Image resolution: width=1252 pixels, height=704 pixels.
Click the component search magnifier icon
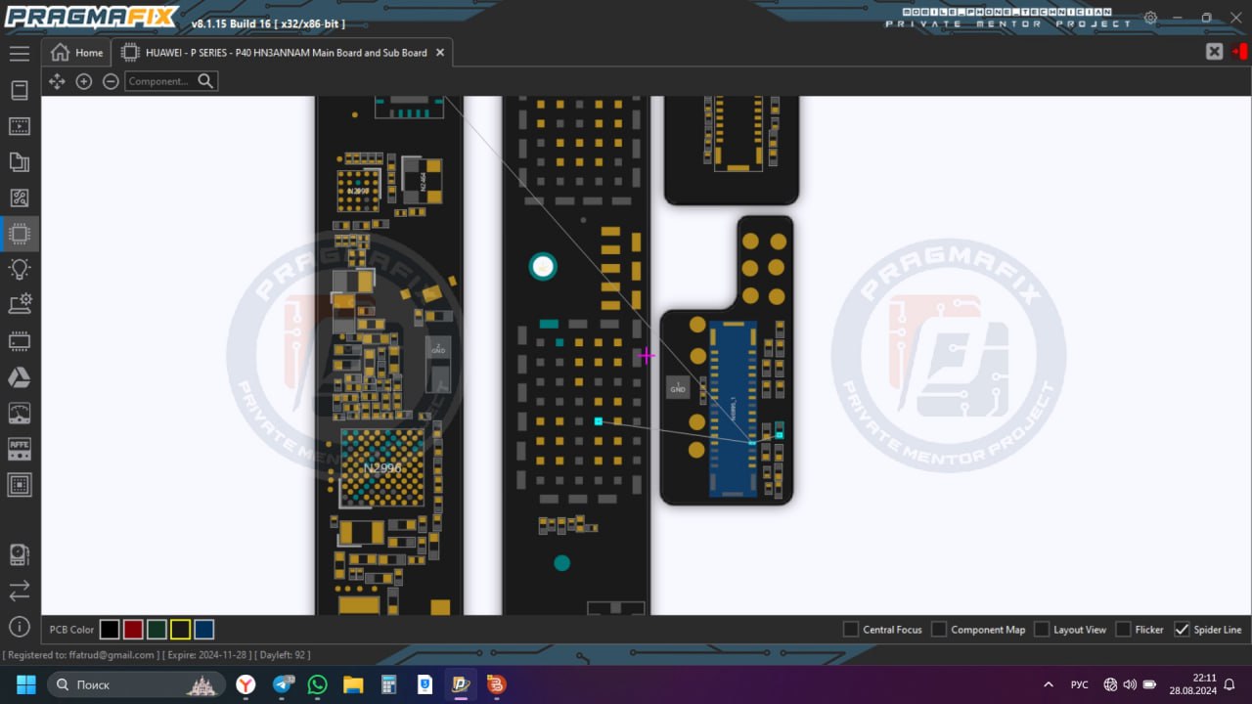[x=205, y=81]
